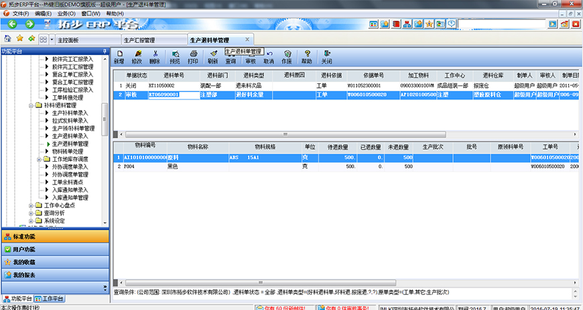Open the 我的报表 panel button

pyautogui.click(x=54, y=275)
